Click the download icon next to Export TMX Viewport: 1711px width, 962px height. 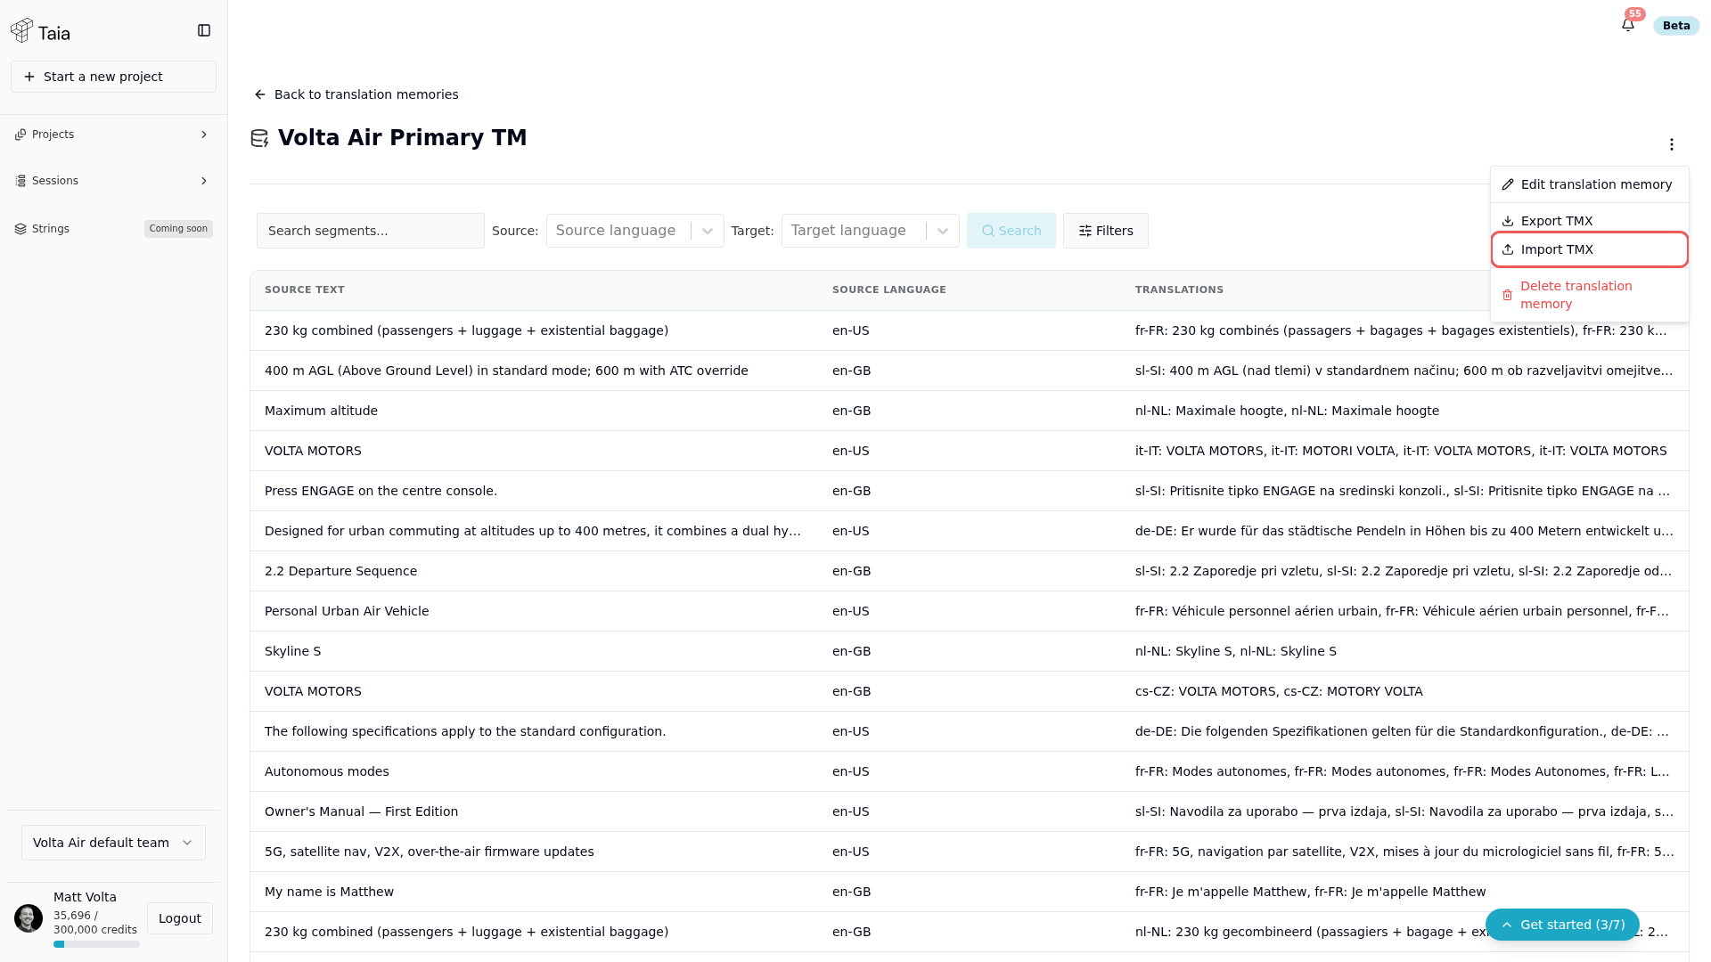coord(1508,221)
